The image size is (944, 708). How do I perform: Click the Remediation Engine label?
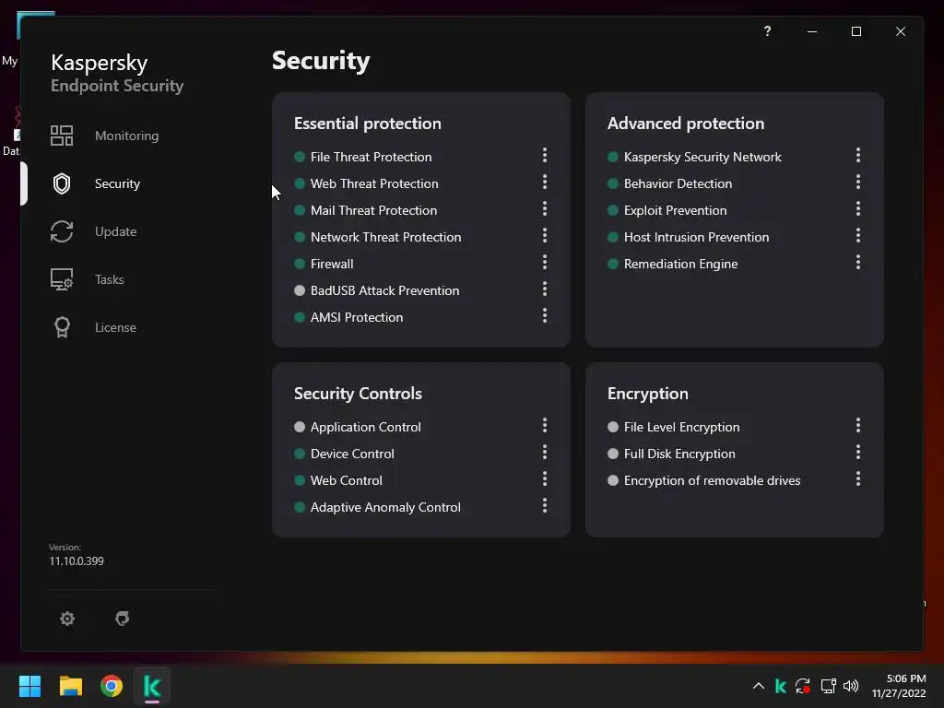[681, 264]
